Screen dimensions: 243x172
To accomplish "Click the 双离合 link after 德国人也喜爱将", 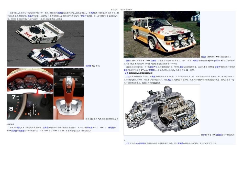I will coord(60,13).
